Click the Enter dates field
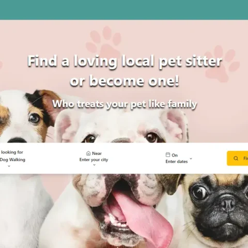 (177, 162)
